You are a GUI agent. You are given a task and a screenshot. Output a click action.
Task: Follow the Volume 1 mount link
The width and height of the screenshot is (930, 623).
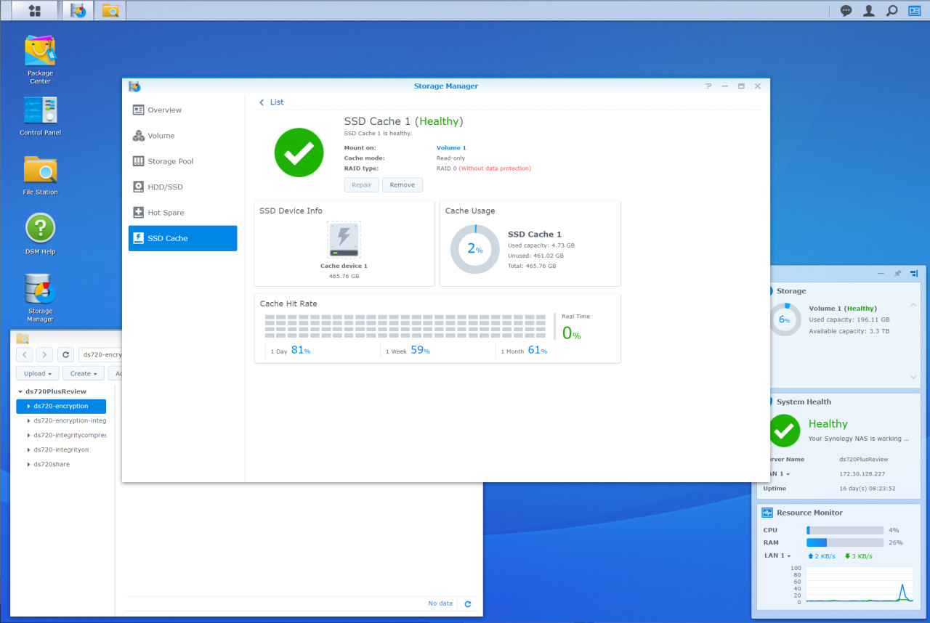pos(451,148)
